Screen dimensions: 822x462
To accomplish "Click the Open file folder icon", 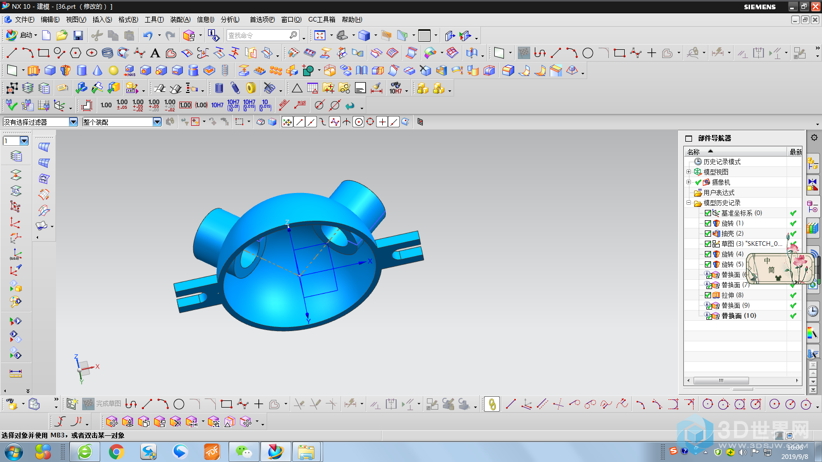I will pos(62,35).
